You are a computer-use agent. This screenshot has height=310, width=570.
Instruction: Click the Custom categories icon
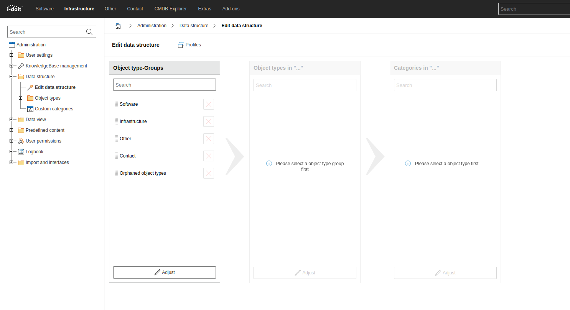tap(30, 109)
